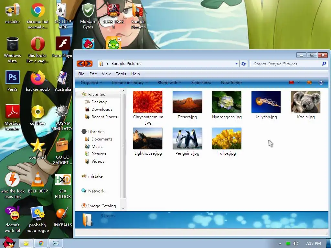Image resolution: width=331 pixels, height=248 pixels.
Task: Expand the Include in library dropdown
Action: tap(130, 82)
